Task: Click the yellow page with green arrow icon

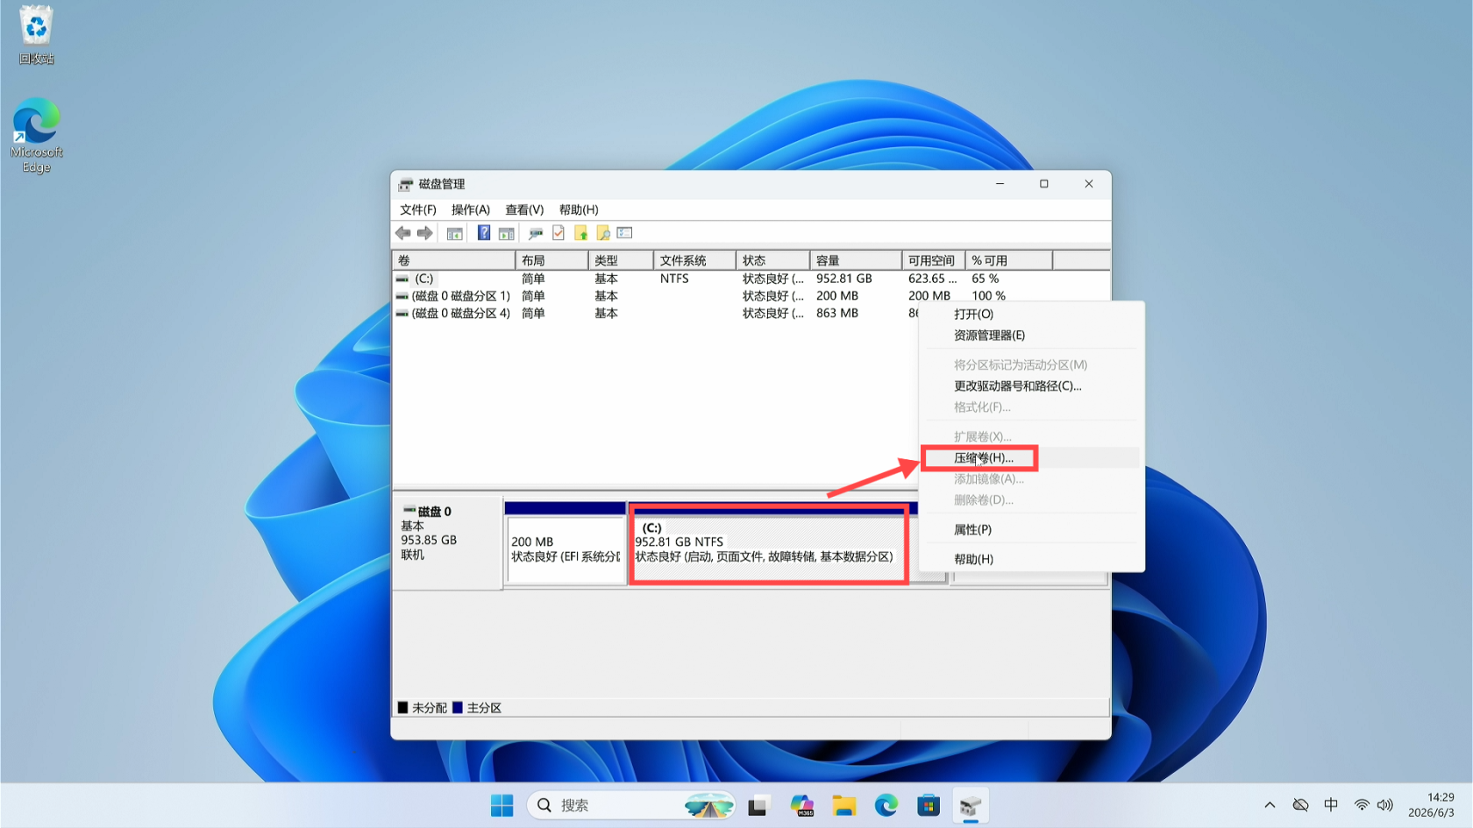Action: coord(580,233)
